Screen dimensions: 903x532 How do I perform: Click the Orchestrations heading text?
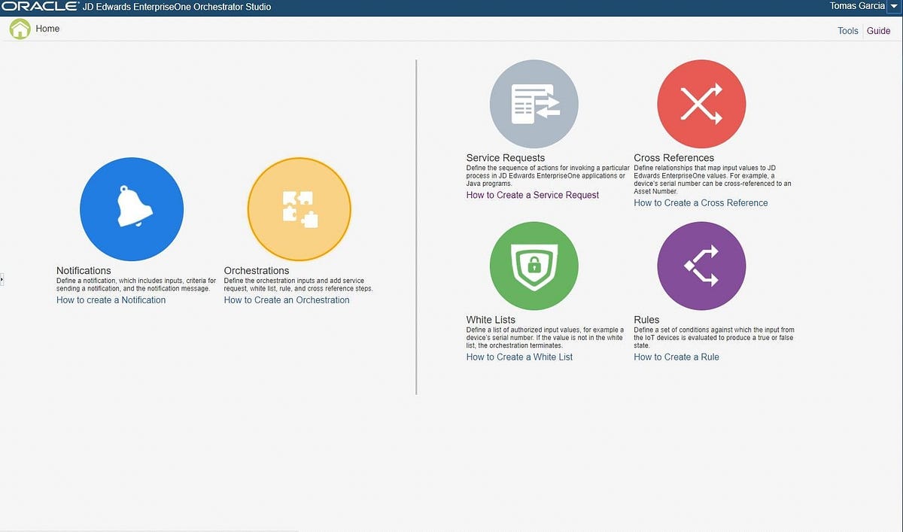[x=257, y=270]
